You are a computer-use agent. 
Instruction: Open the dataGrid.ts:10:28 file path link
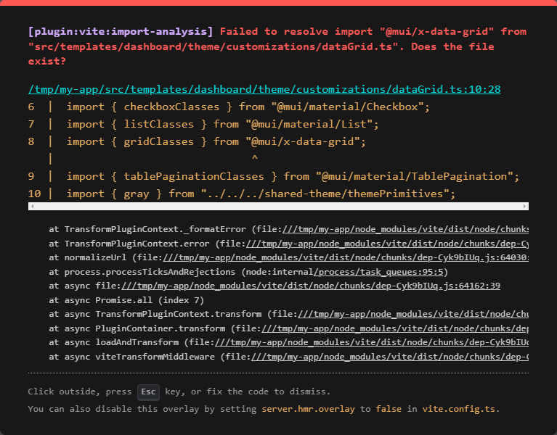[264, 89]
